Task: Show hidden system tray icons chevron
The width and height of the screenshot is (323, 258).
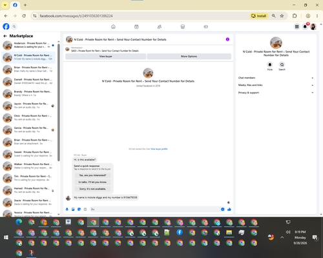Action: pos(282,237)
